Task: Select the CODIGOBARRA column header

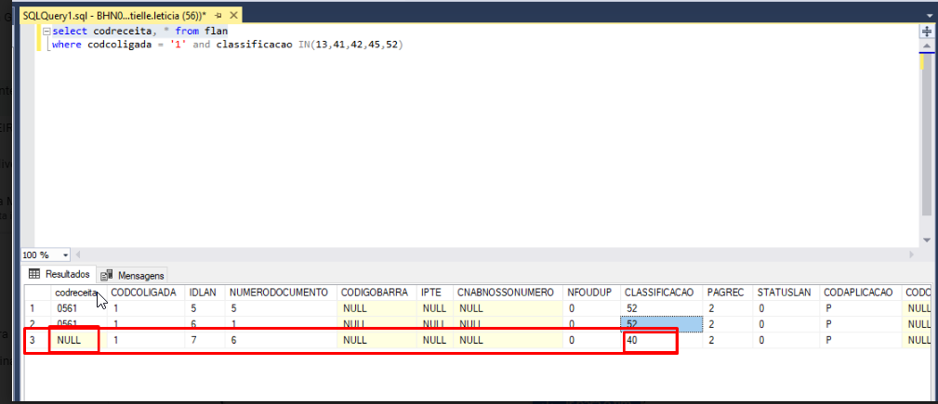Action: tap(378, 293)
